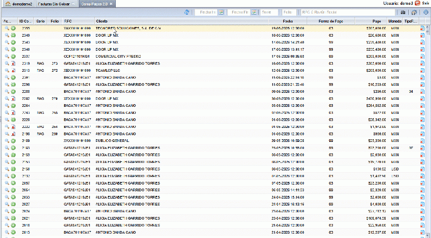Click the Serie filter input

(x=269, y=12)
